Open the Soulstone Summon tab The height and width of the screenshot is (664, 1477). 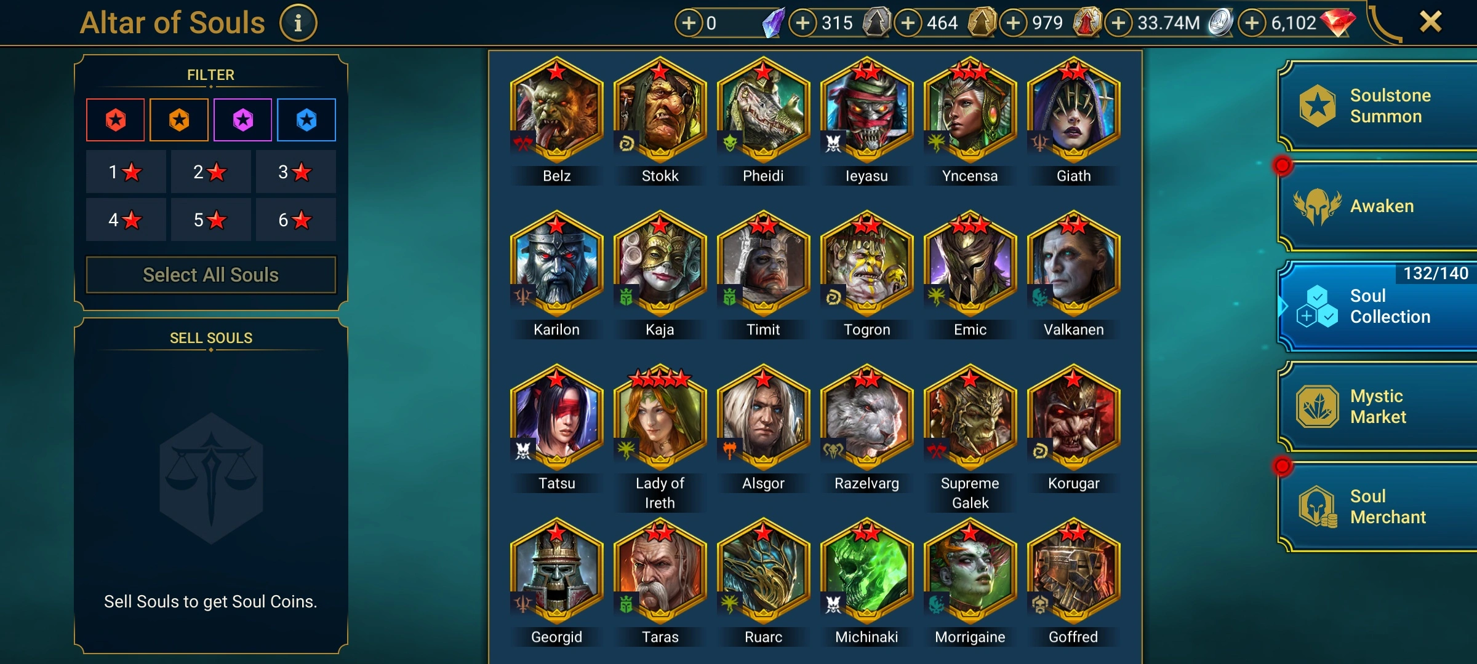coord(1379,106)
